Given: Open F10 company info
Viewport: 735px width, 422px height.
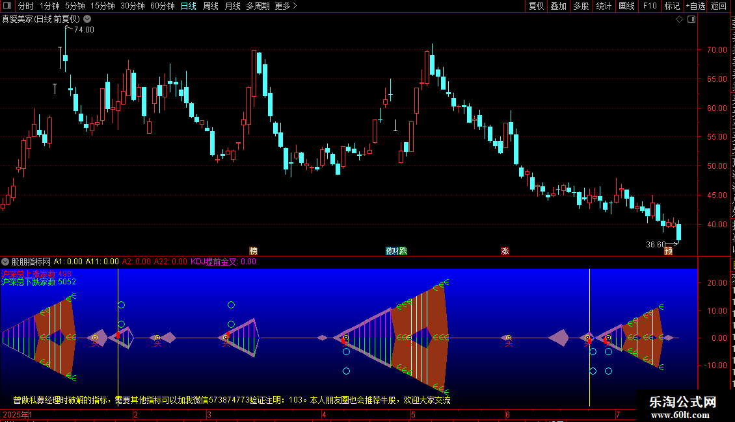Looking at the screenshot, I should click(650, 6).
